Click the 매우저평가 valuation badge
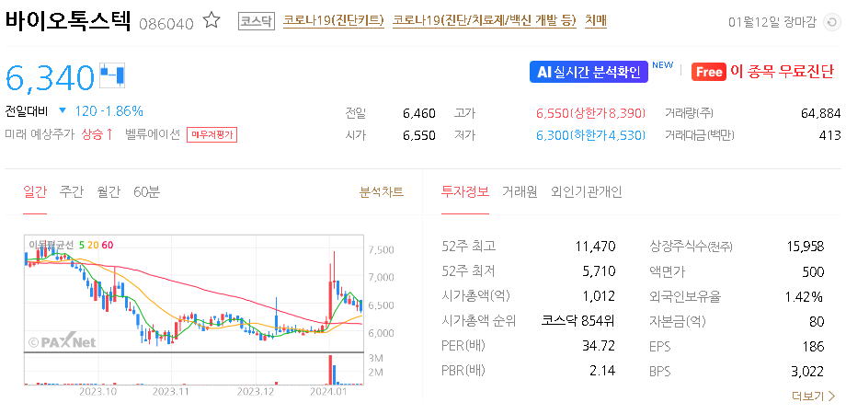846x414 pixels. click(x=212, y=135)
